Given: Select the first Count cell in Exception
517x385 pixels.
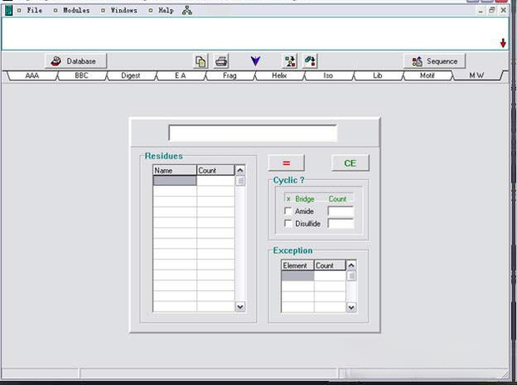Looking at the screenshot, I should pyautogui.click(x=329, y=276).
